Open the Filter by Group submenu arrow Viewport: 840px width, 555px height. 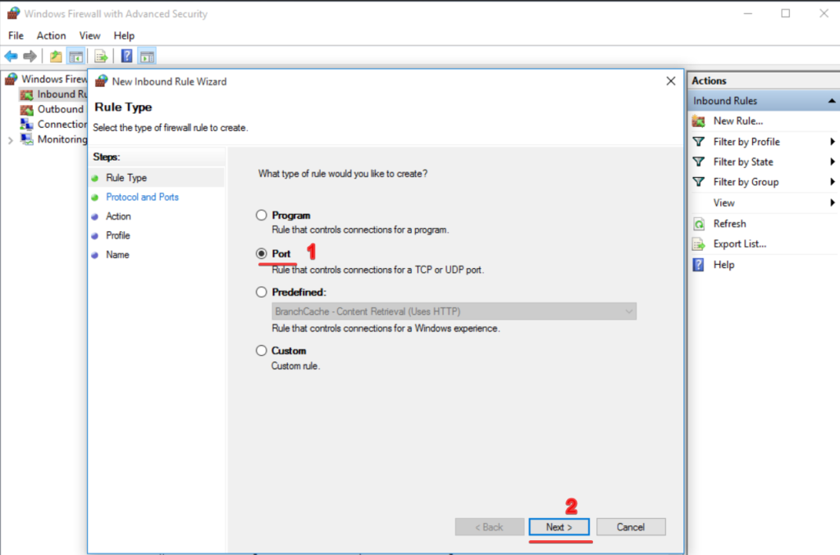pos(832,182)
